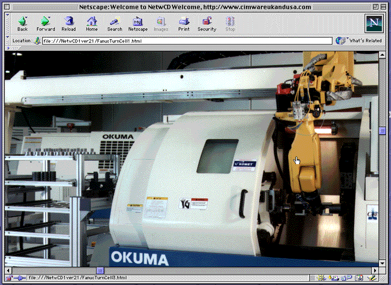
Task: Click the yellow Fanuc robot arm image link
Action: [x=306, y=159]
